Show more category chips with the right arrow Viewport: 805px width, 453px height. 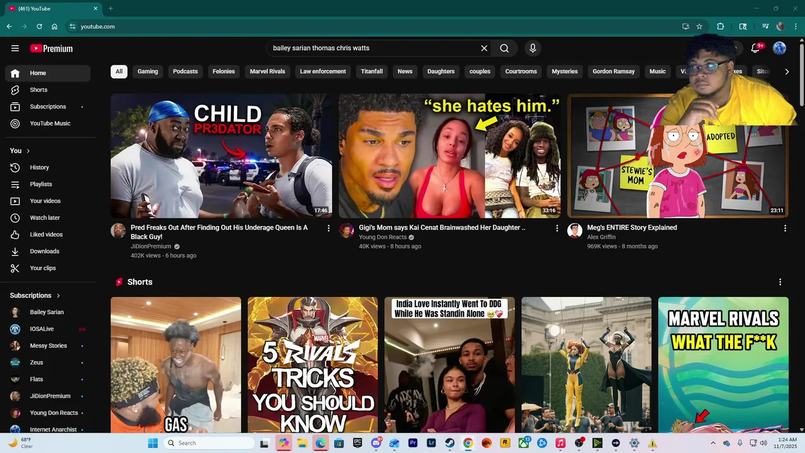pos(787,72)
